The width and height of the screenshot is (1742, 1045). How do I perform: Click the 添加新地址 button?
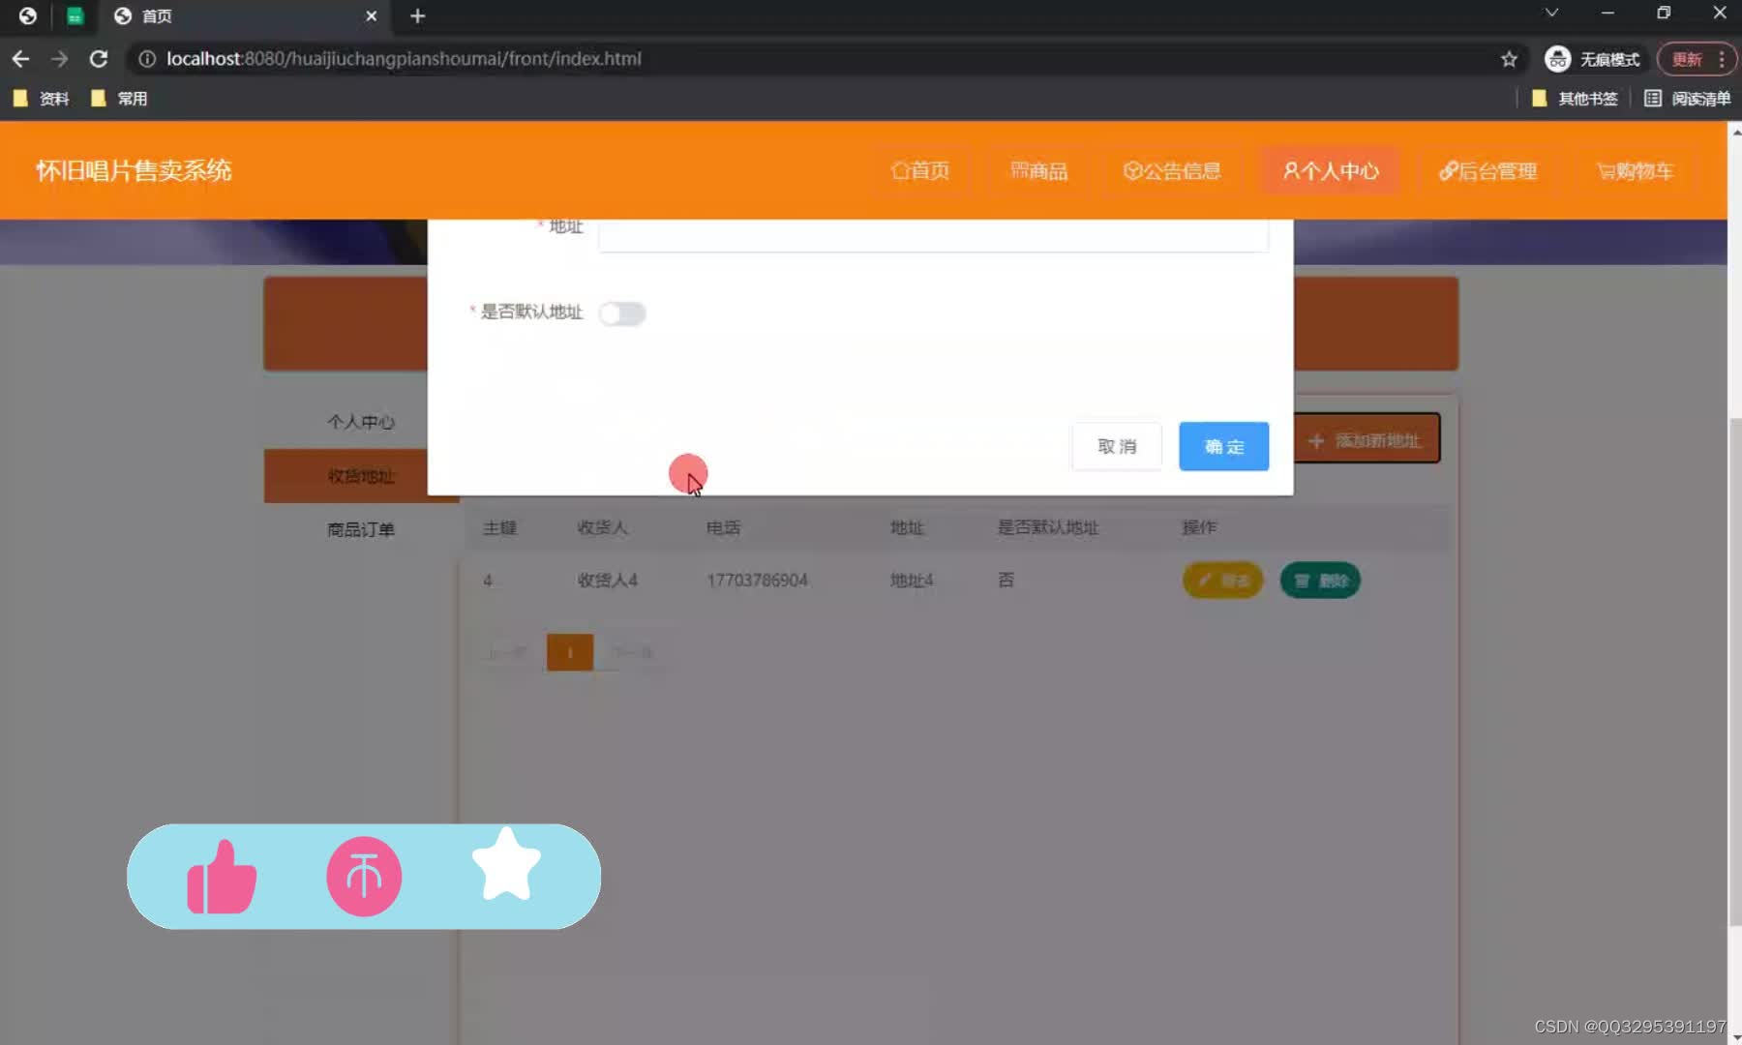tap(1367, 440)
